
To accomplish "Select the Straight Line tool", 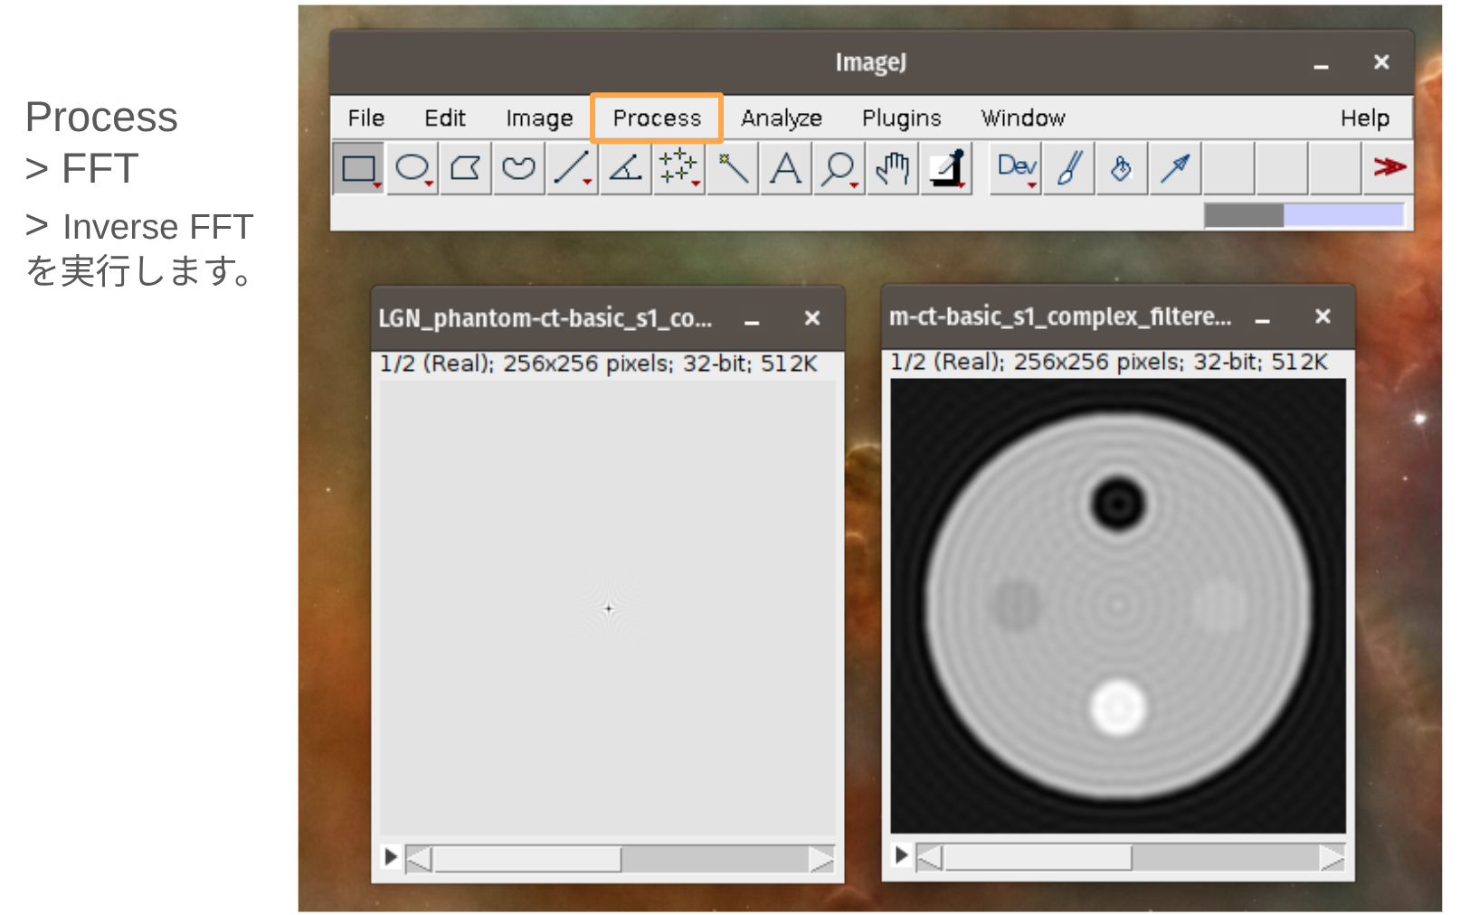I will tap(573, 168).
